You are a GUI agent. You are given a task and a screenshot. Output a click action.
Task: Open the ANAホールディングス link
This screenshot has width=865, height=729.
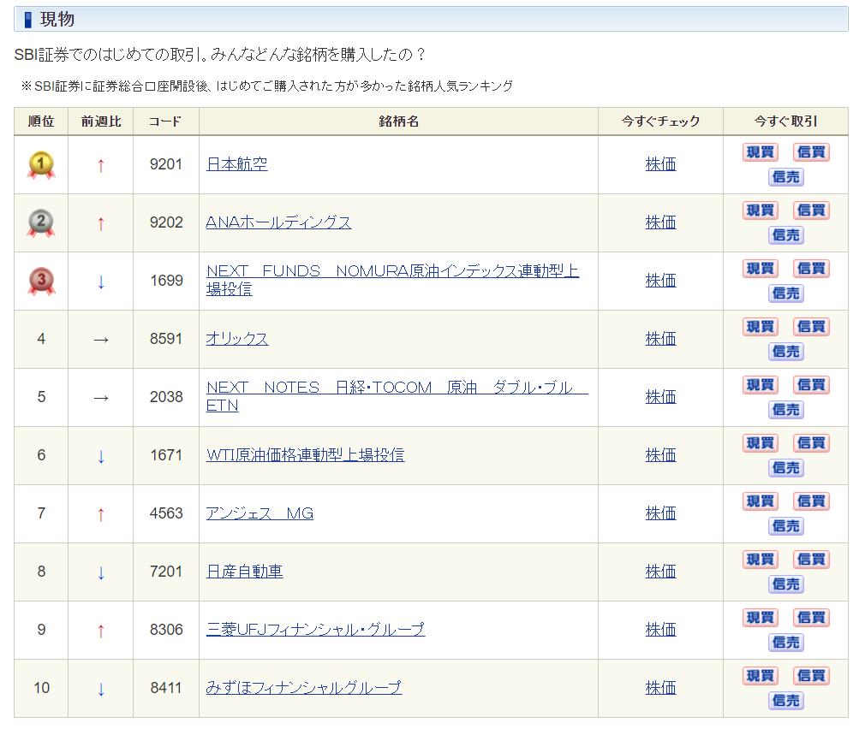278,222
